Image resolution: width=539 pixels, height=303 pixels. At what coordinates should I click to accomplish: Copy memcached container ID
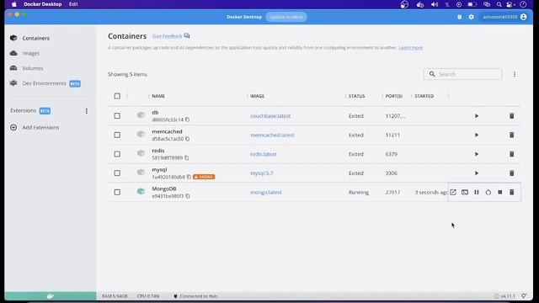tap(187, 139)
